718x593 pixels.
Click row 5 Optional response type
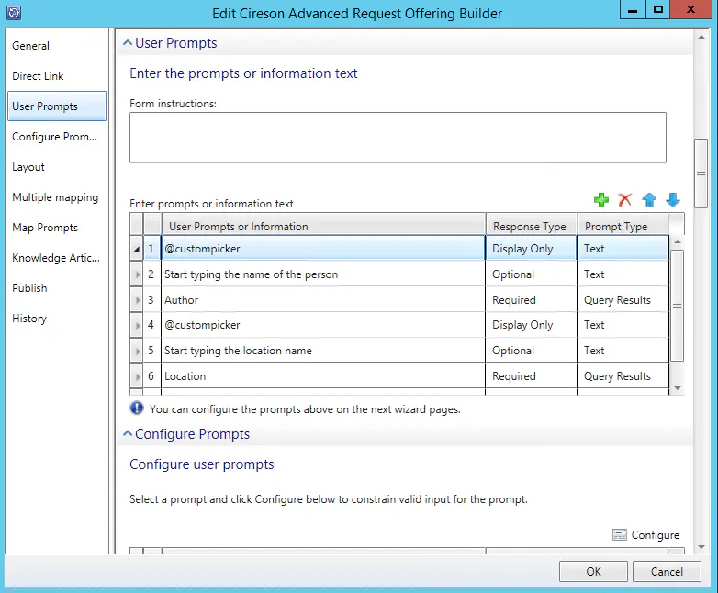click(532, 351)
